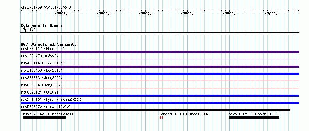Click nsv1116190 (Alsmadi2014) variant label
The width and height of the screenshot is (309, 131).
coord(185,114)
